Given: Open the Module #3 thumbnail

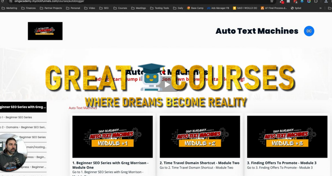Looking at the screenshot, I should coord(287,137).
